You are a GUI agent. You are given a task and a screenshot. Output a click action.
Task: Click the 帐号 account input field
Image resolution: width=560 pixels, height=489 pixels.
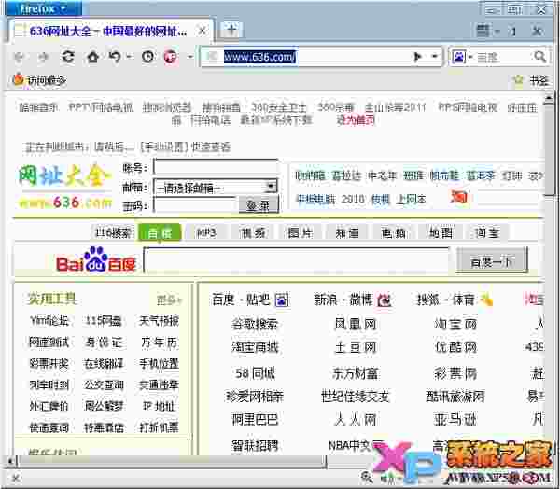(216, 167)
